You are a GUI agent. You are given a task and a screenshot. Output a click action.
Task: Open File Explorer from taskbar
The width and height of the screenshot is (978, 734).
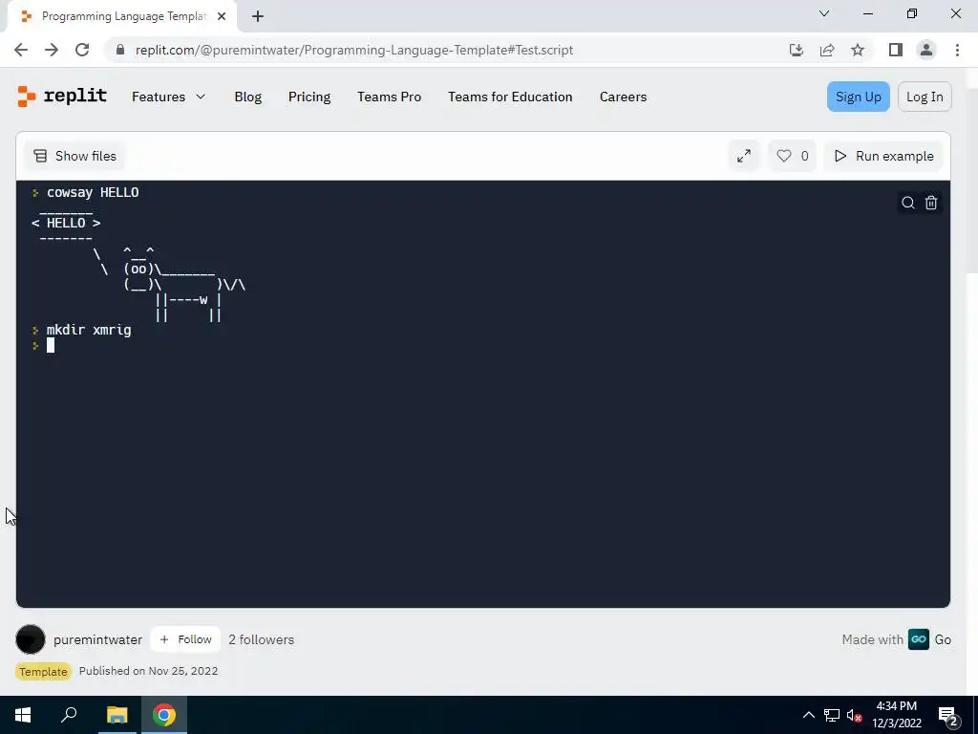click(x=117, y=715)
